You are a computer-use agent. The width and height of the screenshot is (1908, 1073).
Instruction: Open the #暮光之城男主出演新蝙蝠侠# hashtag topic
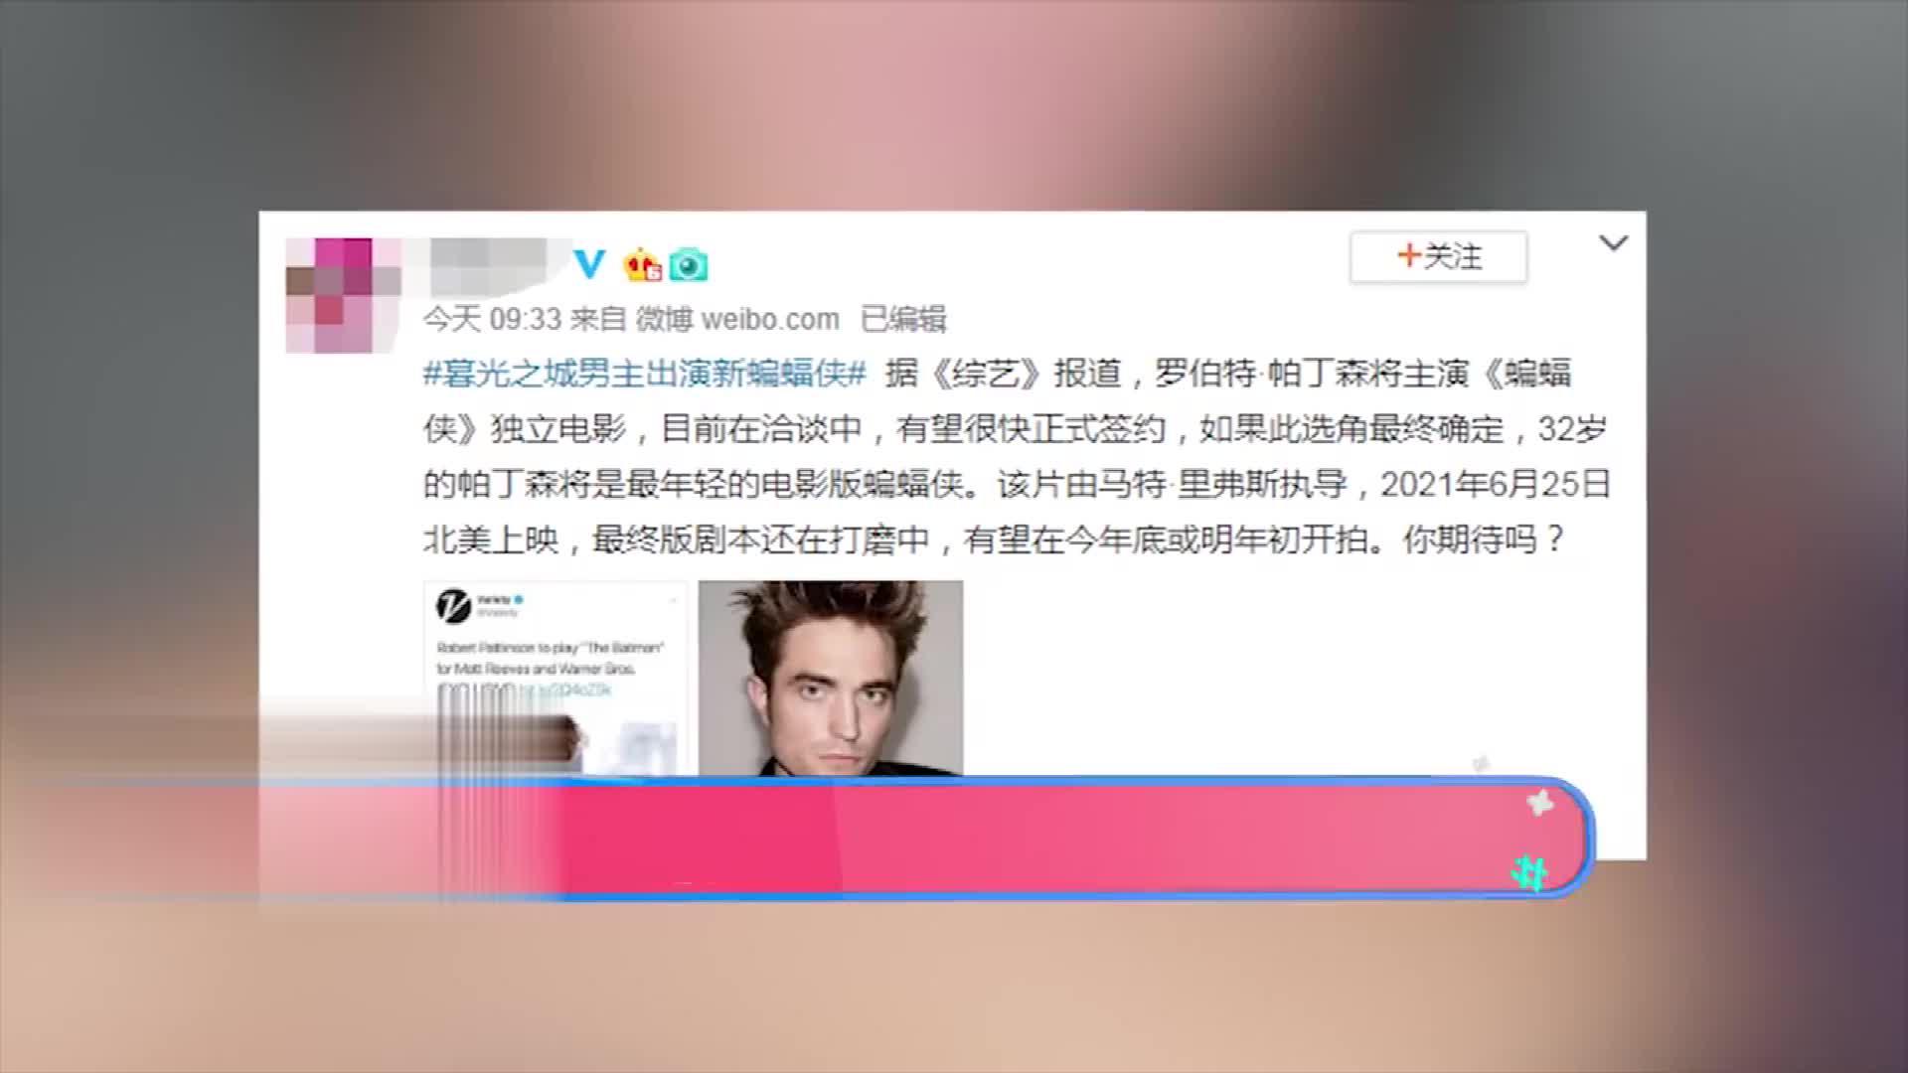pos(645,374)
